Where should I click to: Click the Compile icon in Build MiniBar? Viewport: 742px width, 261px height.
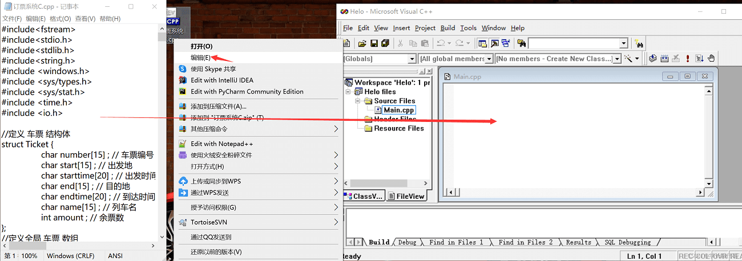pyautogui.click(x=653, y=59)
